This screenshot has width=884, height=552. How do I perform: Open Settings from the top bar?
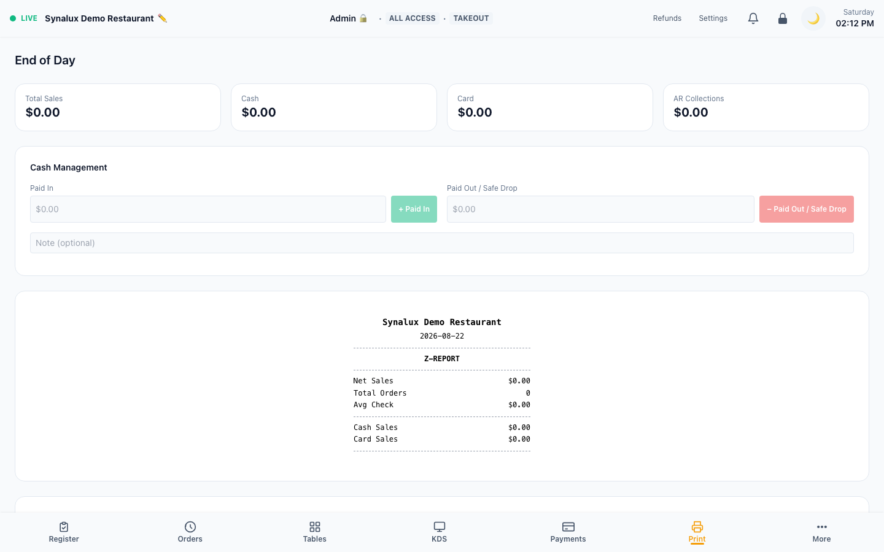713,18
